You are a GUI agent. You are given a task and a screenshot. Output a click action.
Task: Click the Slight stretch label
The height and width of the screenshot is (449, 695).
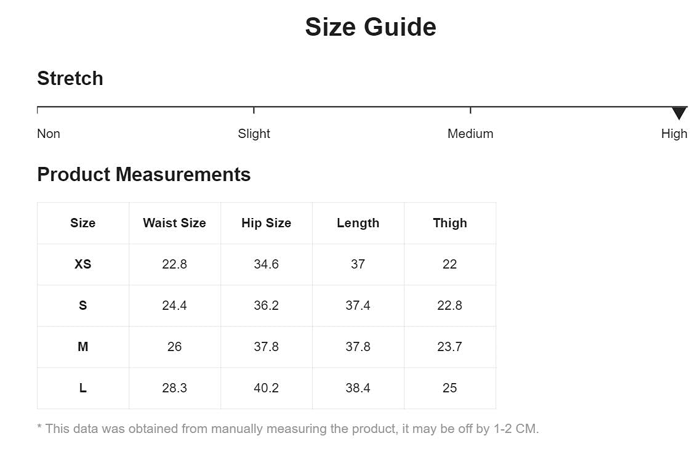(x=254, y=134)
